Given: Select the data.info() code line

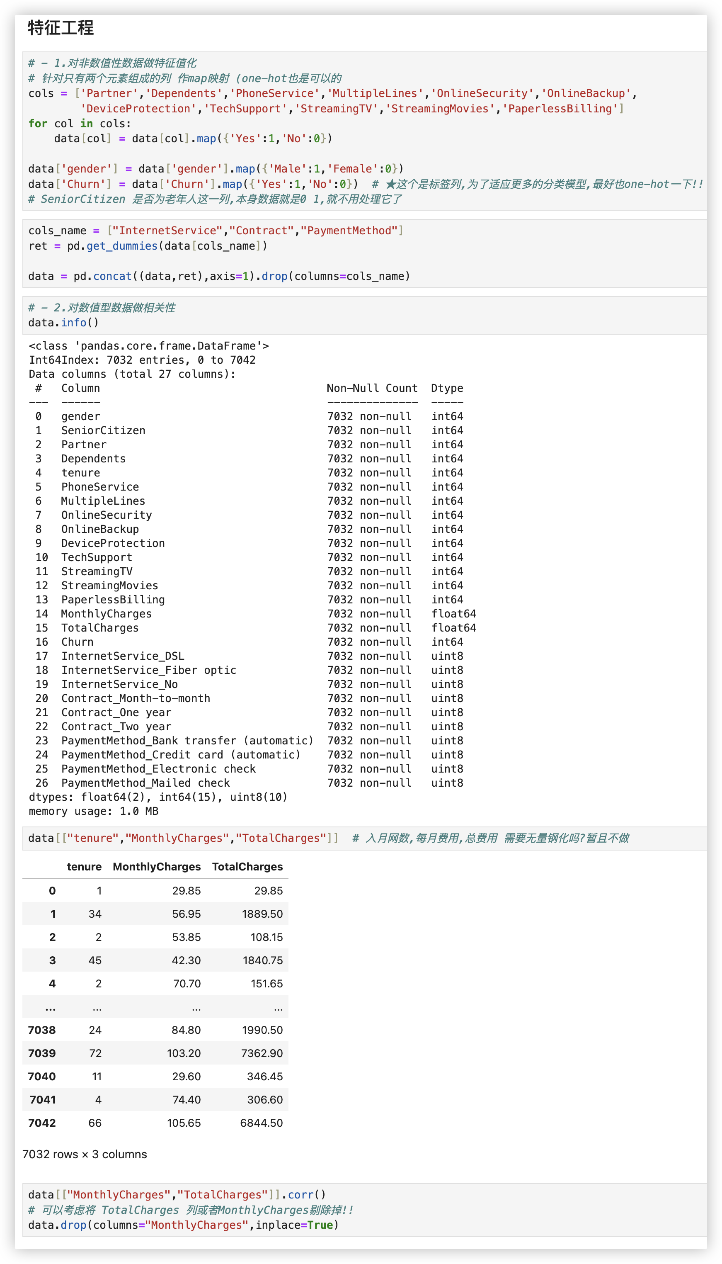Looking at the screenshot, I should pos(63,323).
